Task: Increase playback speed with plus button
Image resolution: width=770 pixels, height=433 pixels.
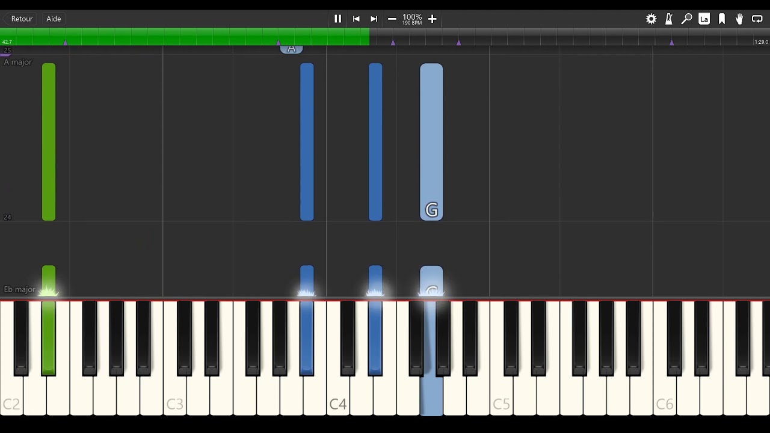Action: click(432, 19)
